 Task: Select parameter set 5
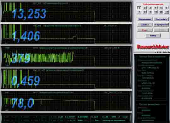pos(161,8)
